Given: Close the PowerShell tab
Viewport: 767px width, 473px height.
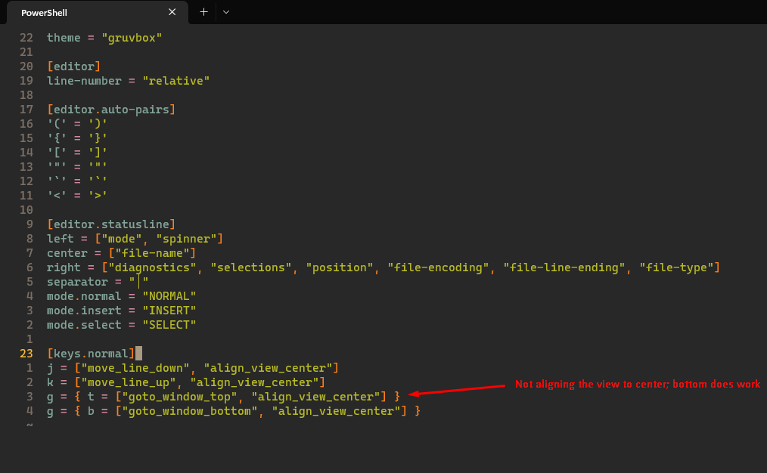Looking at the screenshot, I should tap(172, 12).
